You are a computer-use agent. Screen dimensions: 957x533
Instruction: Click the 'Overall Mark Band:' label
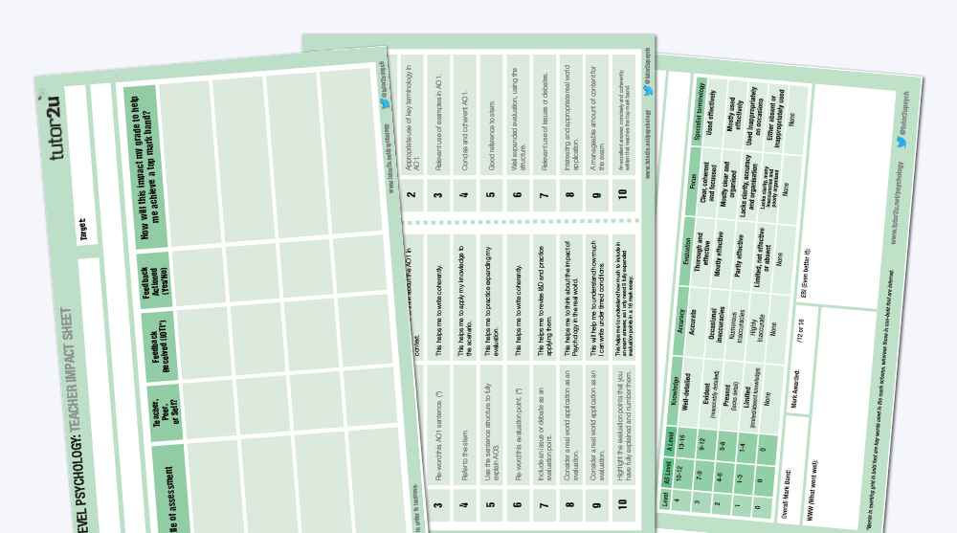tap(785, 495)
